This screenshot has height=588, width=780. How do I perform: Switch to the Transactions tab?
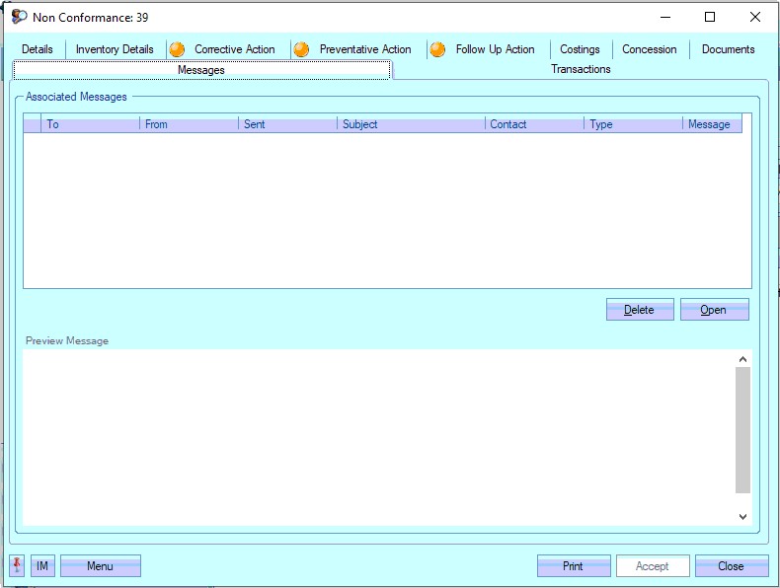(x=581, y=69)
